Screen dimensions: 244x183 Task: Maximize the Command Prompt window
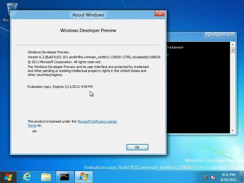(x=217, y=35)
